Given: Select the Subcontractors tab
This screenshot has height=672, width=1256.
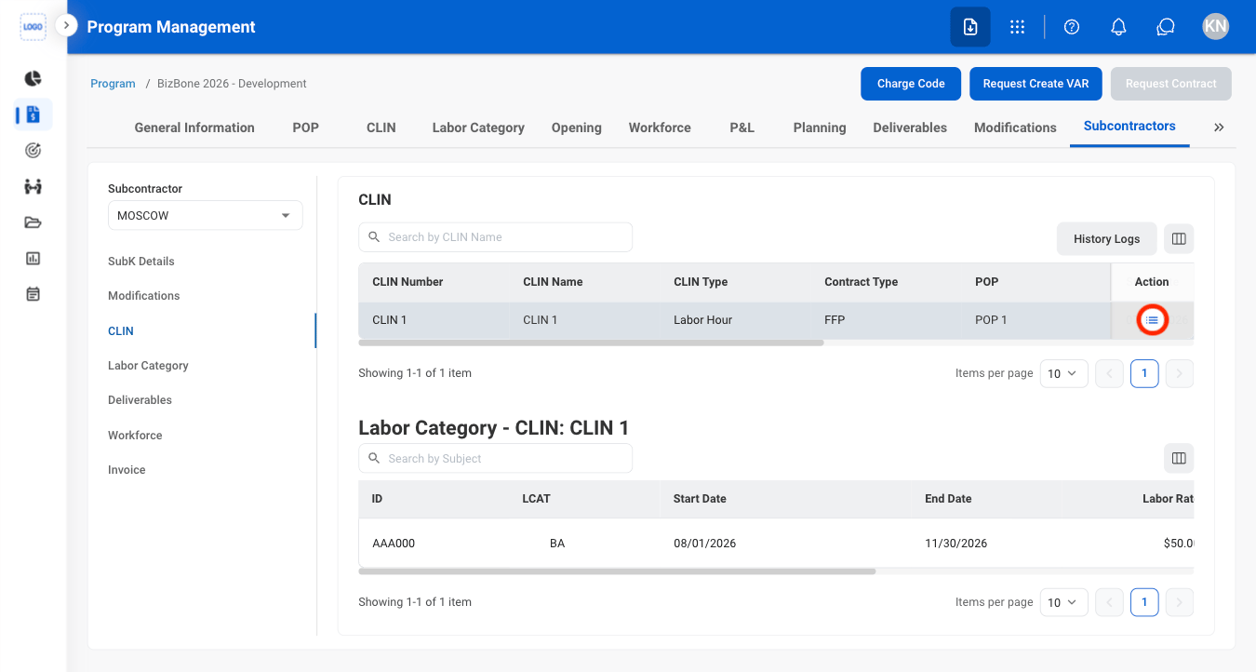Looking at the screenshot, I should [1129, 126].
